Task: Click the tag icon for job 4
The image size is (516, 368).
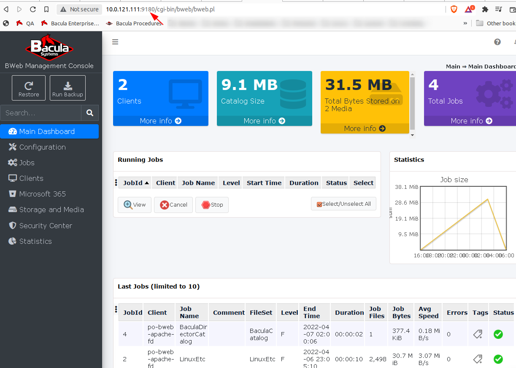Action: pos(478,334)
